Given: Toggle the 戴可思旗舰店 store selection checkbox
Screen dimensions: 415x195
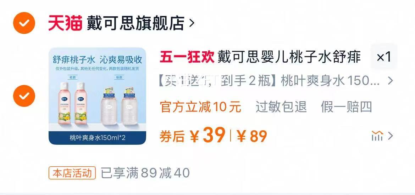Looking at the screenshot, I should click(24, 23).
